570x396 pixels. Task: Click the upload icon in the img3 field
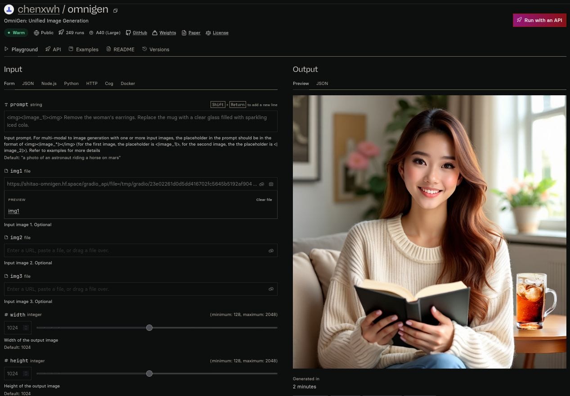click(x=271, y=289)
